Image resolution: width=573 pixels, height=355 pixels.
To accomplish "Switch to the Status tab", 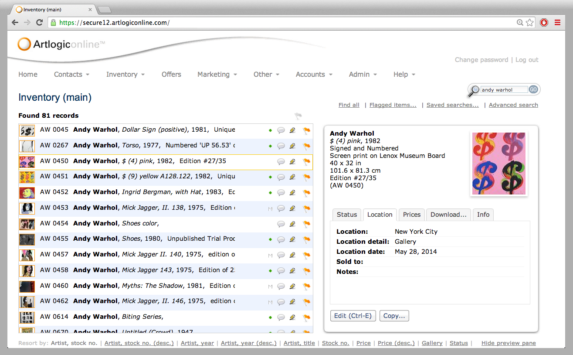I will 347,215.
